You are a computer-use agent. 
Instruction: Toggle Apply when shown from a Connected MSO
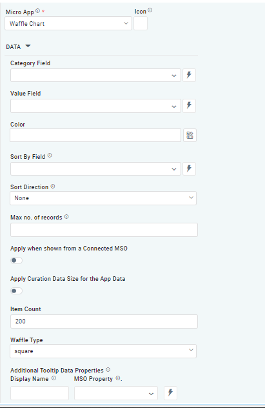(x=16, y=260)
